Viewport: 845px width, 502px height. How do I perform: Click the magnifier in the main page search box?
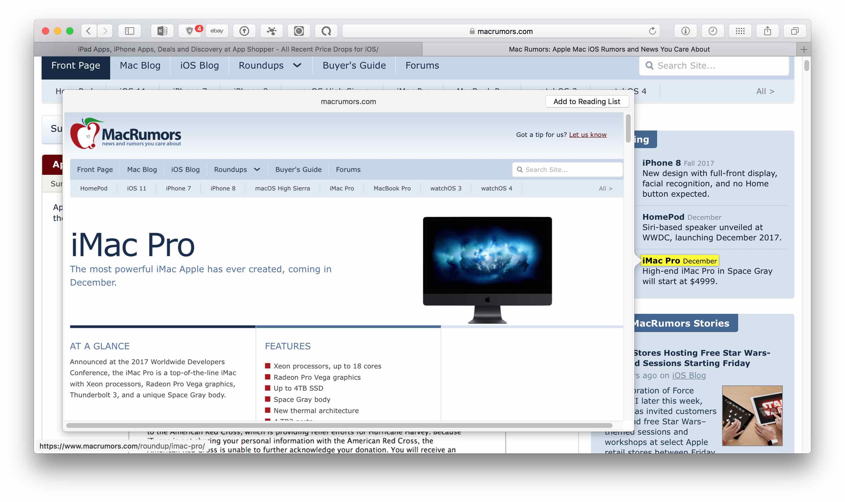tap(649, 65)
